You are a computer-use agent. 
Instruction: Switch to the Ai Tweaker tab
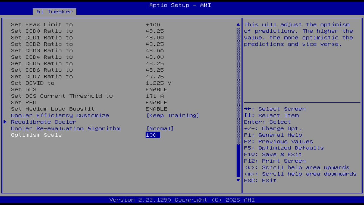click(x=54, y=11)
